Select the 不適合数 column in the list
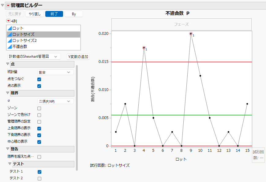Viewport: 266px width, 182px height. [43, 46]
